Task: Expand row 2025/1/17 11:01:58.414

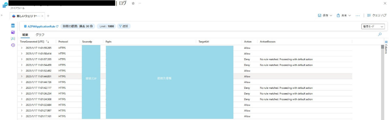Action: (22, 54)
